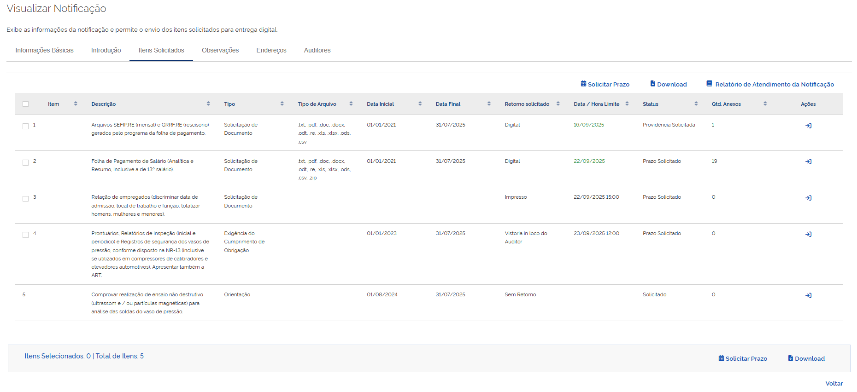This screenshot has height=392, width=857.
Task: Click Comprovar realização de ensaio description
Action: (x=147, y=303)
